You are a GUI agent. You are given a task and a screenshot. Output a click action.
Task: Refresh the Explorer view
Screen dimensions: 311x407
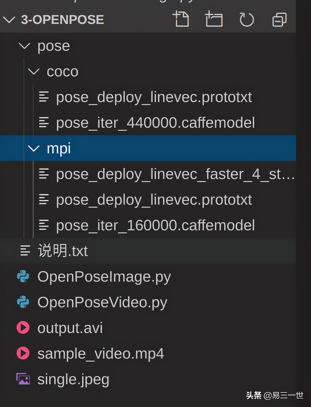247,20
